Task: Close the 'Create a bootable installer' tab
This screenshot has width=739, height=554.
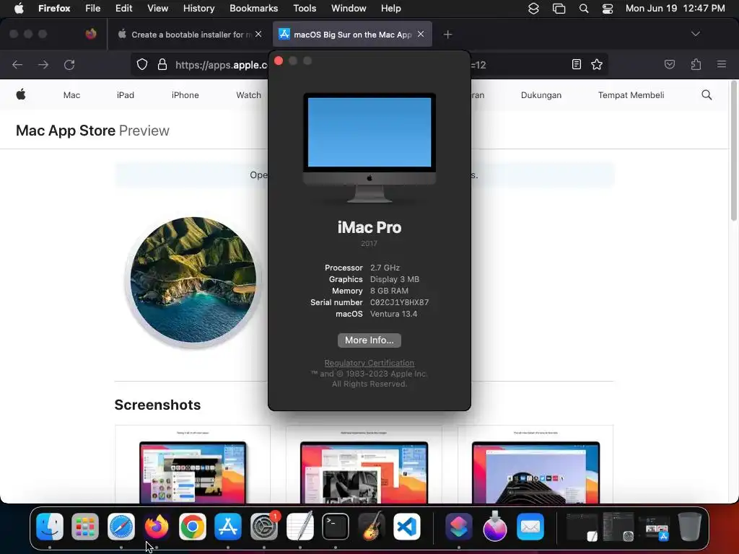Action: [258, 34]
